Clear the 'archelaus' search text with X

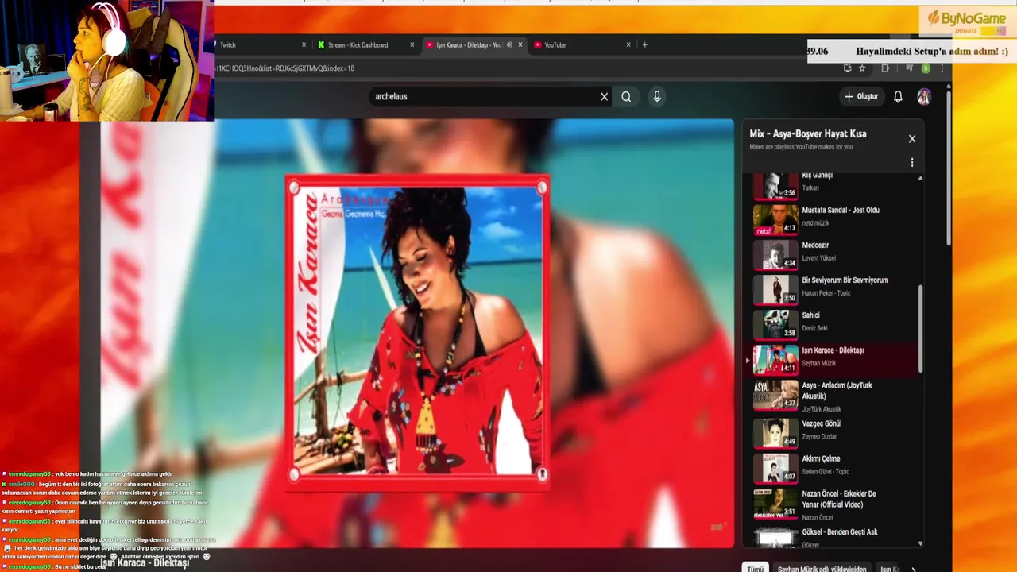[604, 97]
